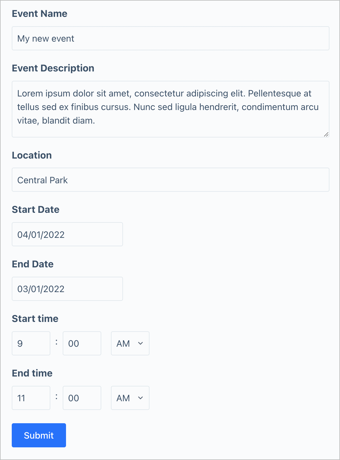This screenshot has height=460, width=340.
Task: Open the End time AM/PM dropdown
Action: click(x=130, y=398)
